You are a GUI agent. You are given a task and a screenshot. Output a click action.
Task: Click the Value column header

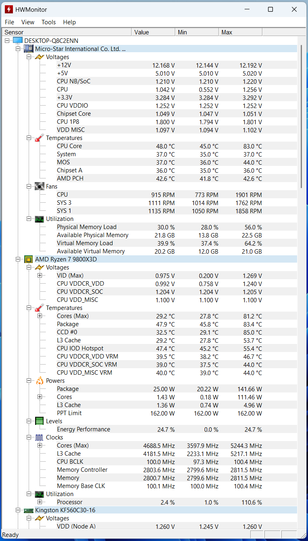click(x=153, y=32)
